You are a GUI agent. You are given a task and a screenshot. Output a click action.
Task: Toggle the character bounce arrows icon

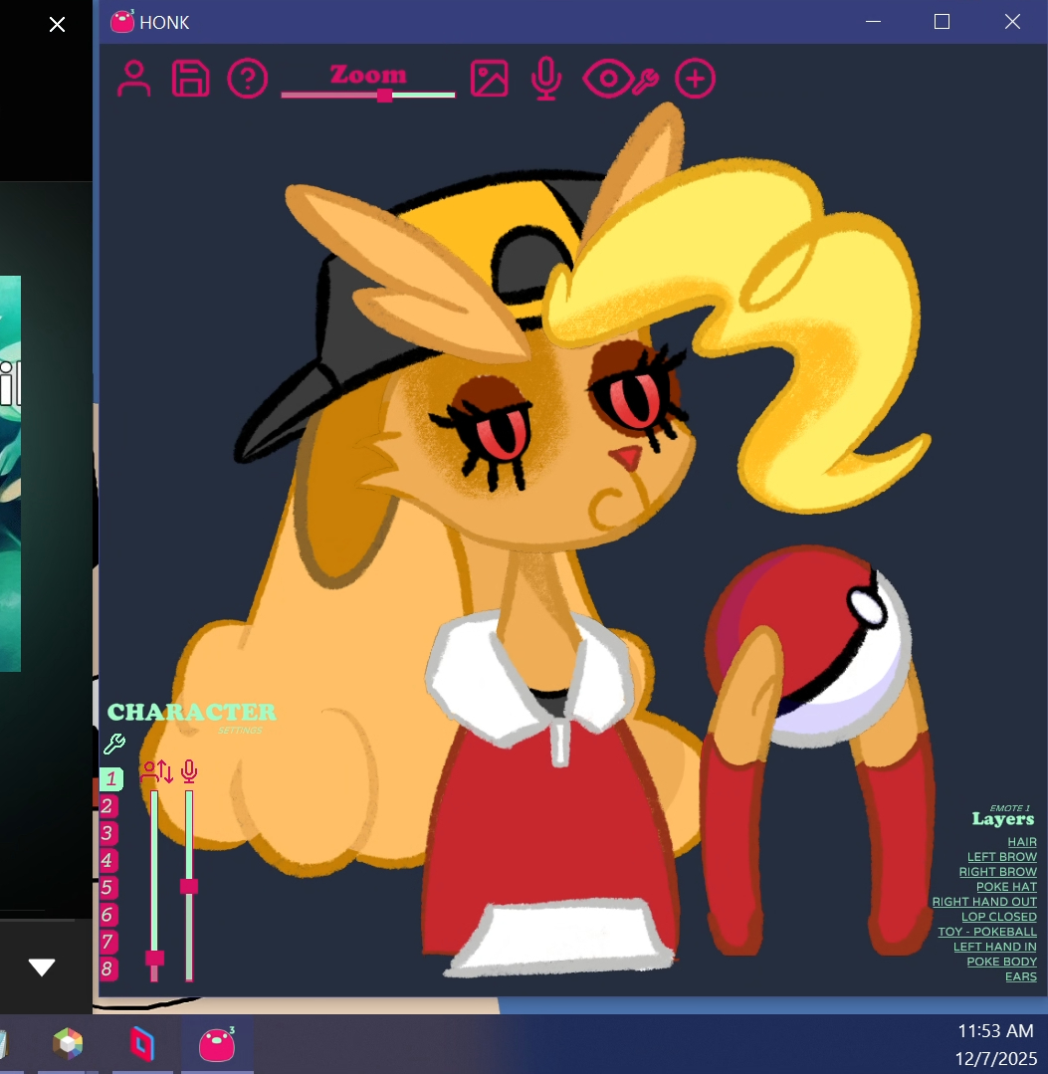click(x=157, y=771)
